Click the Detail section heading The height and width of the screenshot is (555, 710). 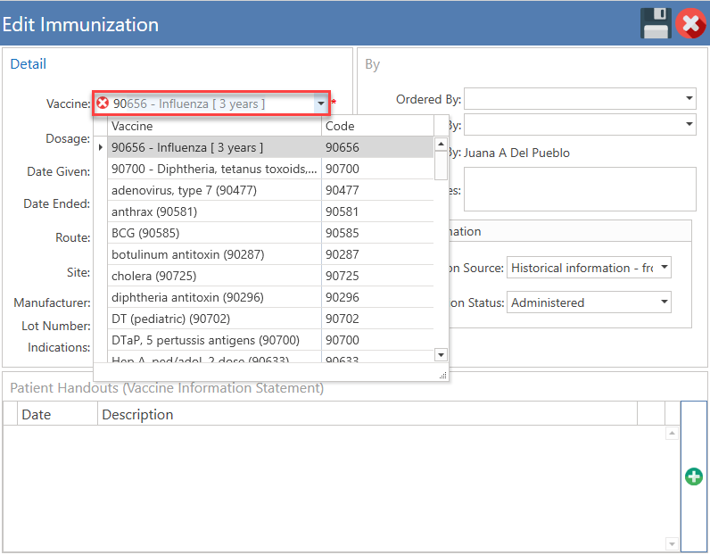tap(28, 64)
